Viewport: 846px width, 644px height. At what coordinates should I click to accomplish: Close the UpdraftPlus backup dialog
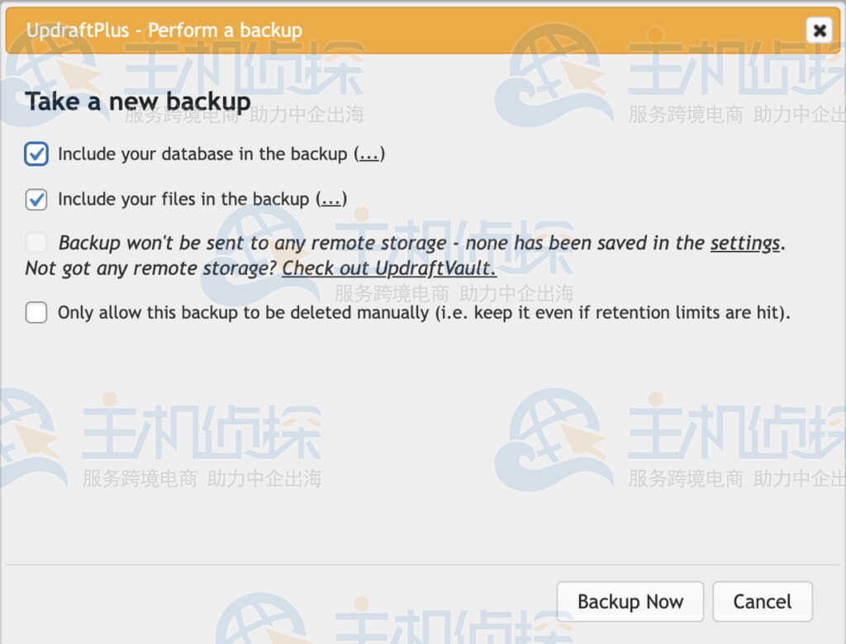(x=819, y=31)
